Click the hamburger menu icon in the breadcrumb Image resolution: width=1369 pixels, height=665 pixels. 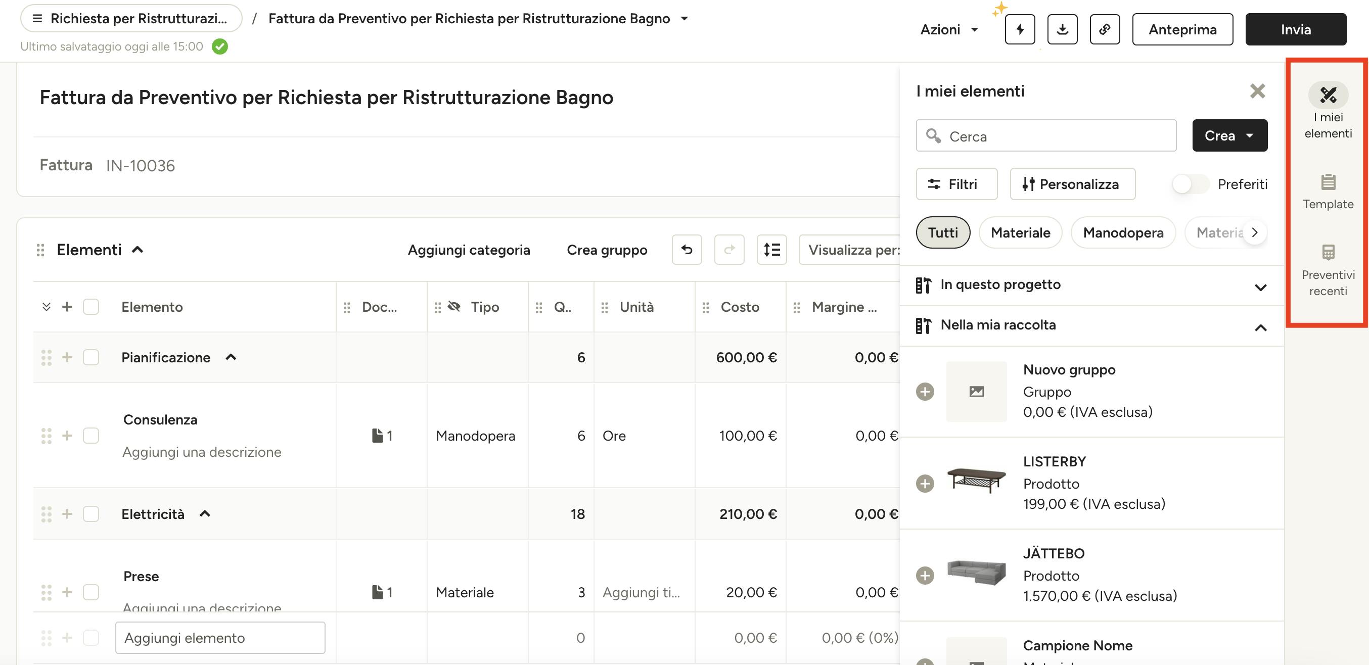pyautogui.click(x=37, y=19)
